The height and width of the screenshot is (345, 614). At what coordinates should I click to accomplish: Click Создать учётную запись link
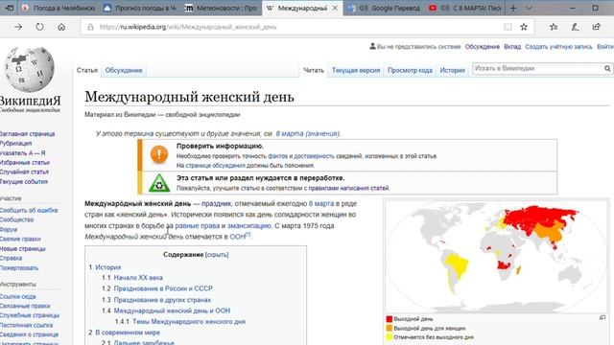(558, 47)
